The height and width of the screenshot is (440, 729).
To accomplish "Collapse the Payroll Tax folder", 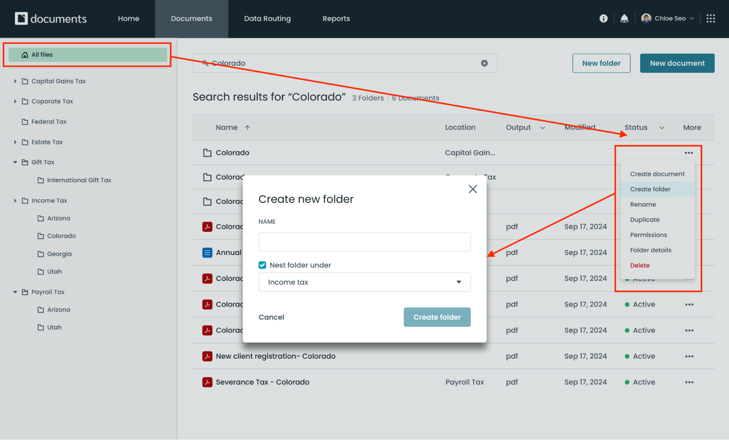I will (x=15, y=292).
